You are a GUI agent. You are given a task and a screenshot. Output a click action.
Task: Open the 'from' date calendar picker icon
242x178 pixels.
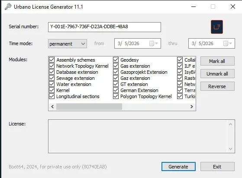153,43
